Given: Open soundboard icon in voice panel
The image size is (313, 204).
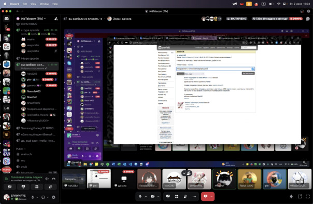Looking at the screenshot, I should (x=50, y=187).
